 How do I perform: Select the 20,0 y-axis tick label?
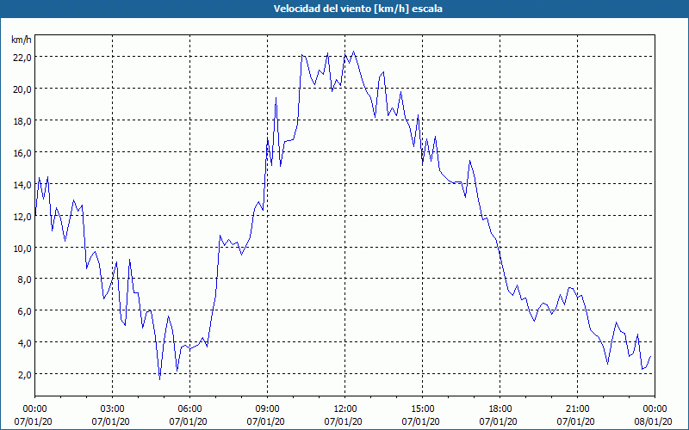[x=22, y=89]
